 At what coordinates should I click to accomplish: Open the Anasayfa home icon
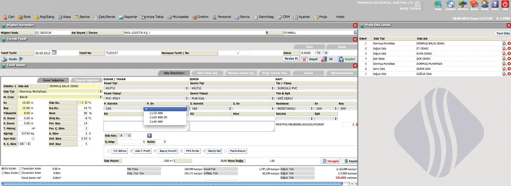[x=450, y=4]
